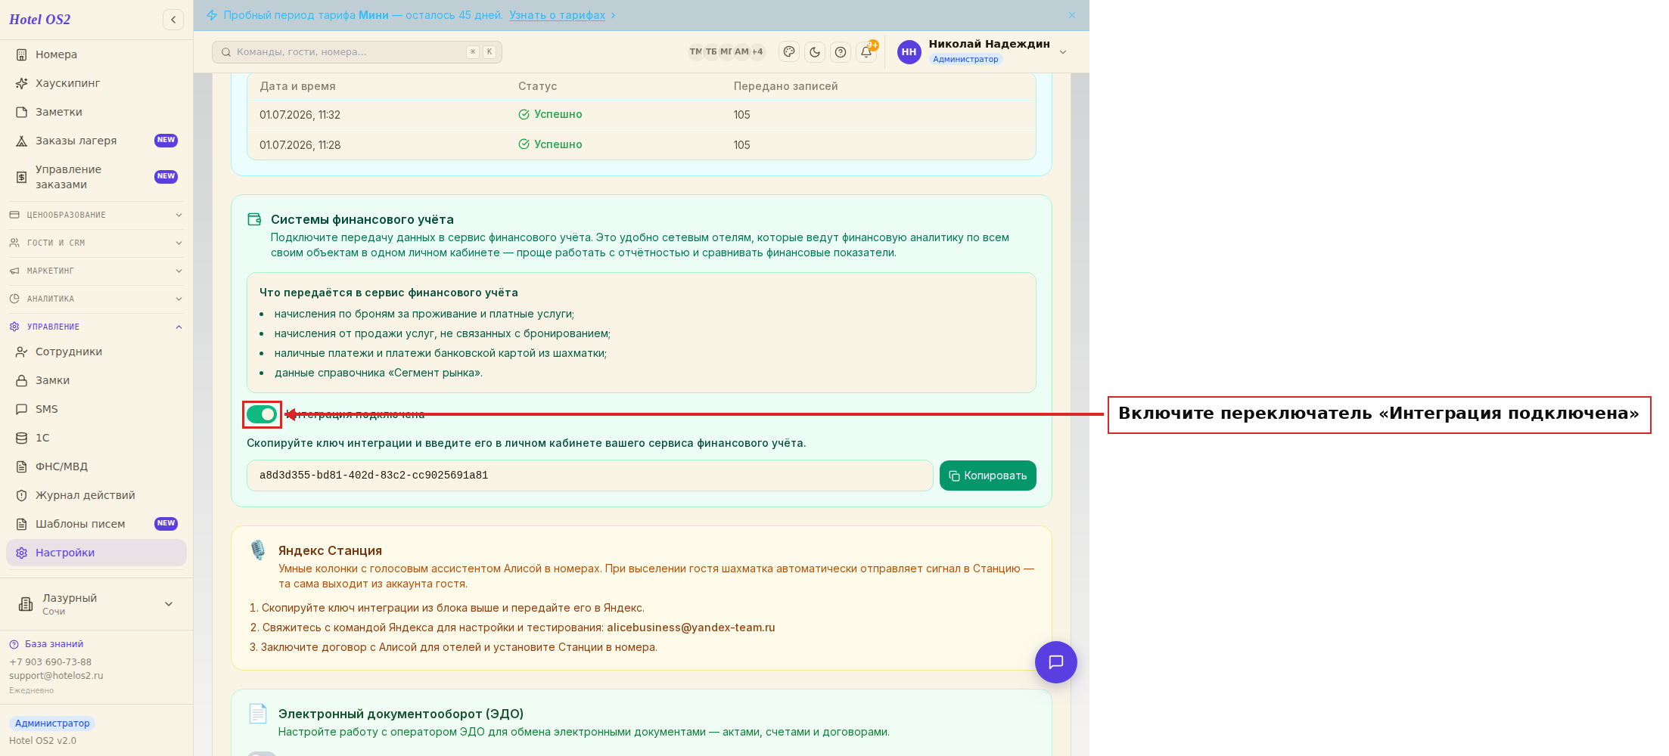The image size is (1669, 756).
Task: Open the help question mark icon
Action: pos(841,52)
